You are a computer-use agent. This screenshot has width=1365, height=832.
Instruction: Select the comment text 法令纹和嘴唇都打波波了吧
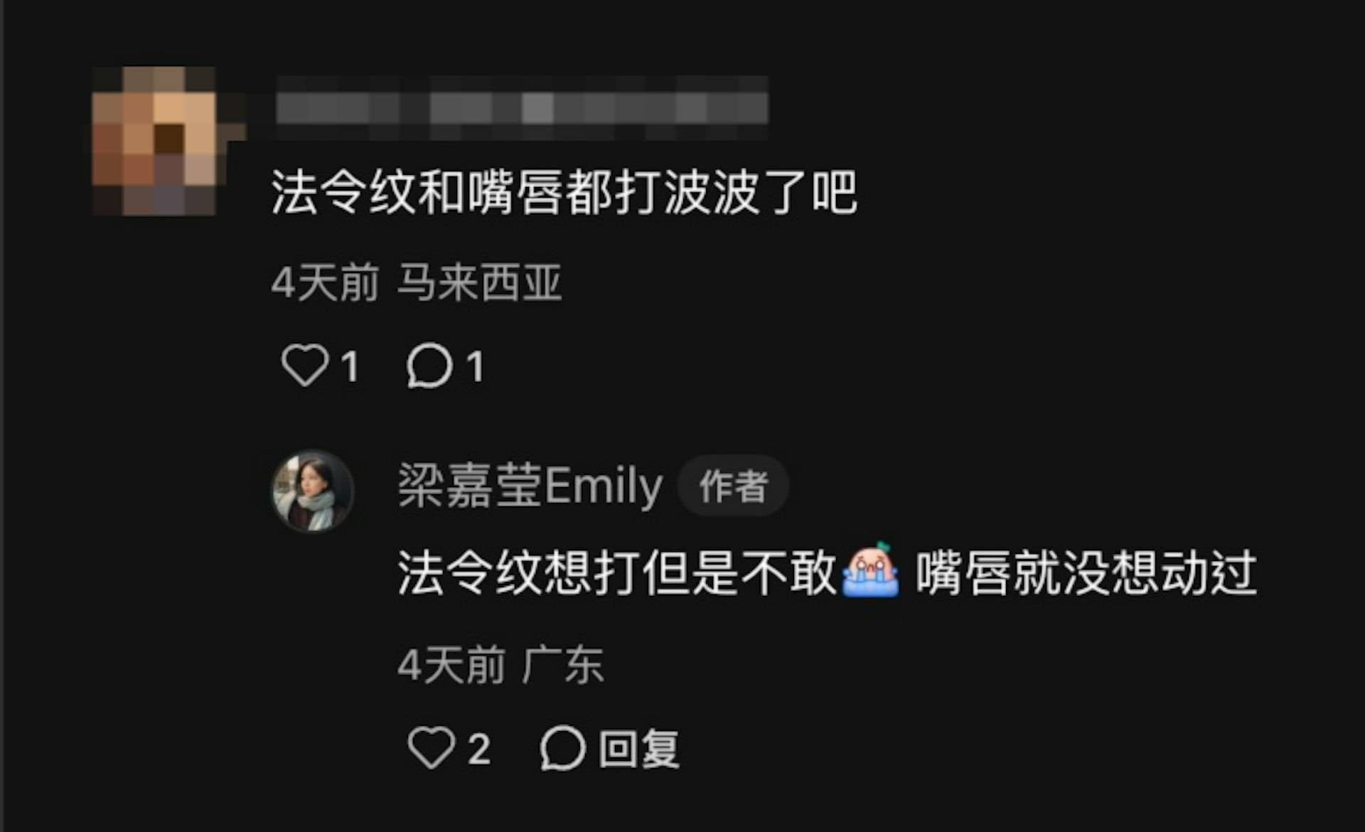(x=564, y=192)
